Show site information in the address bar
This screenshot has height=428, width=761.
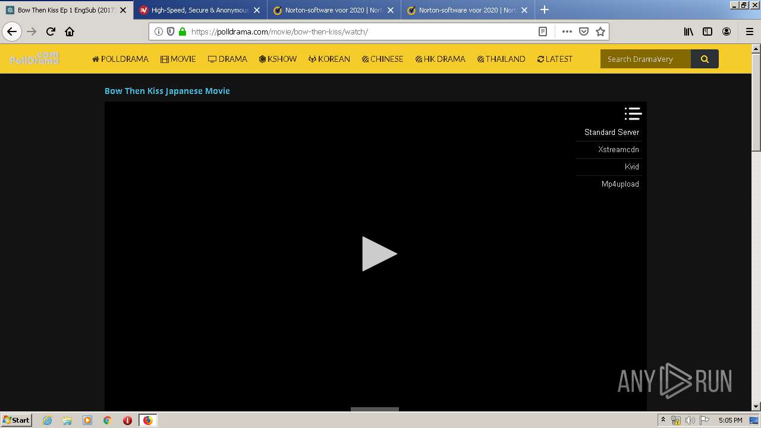coord(159,32)
